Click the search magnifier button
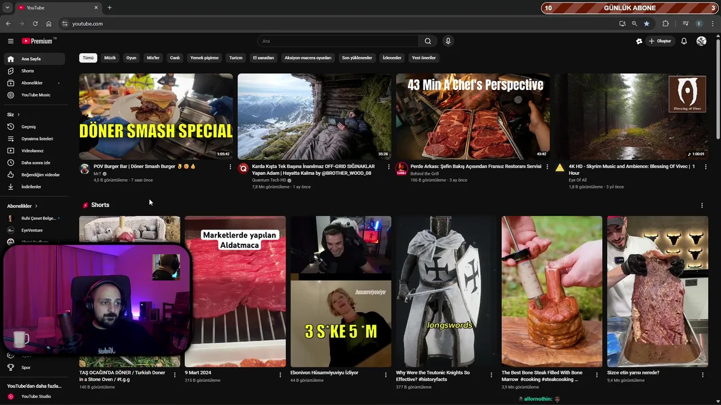The width and height of the screenshot is (721, 405). pos(428,41)
